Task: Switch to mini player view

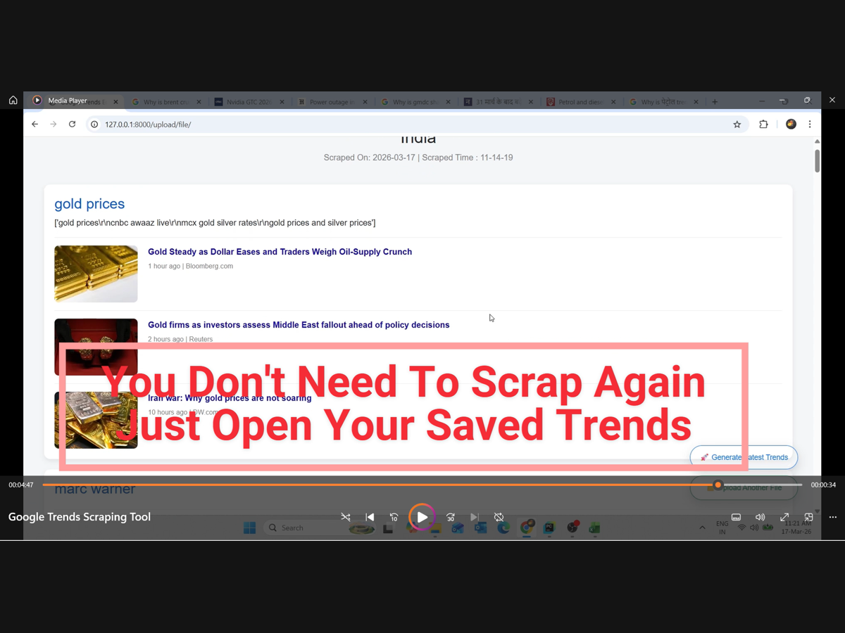Action: 808,517
